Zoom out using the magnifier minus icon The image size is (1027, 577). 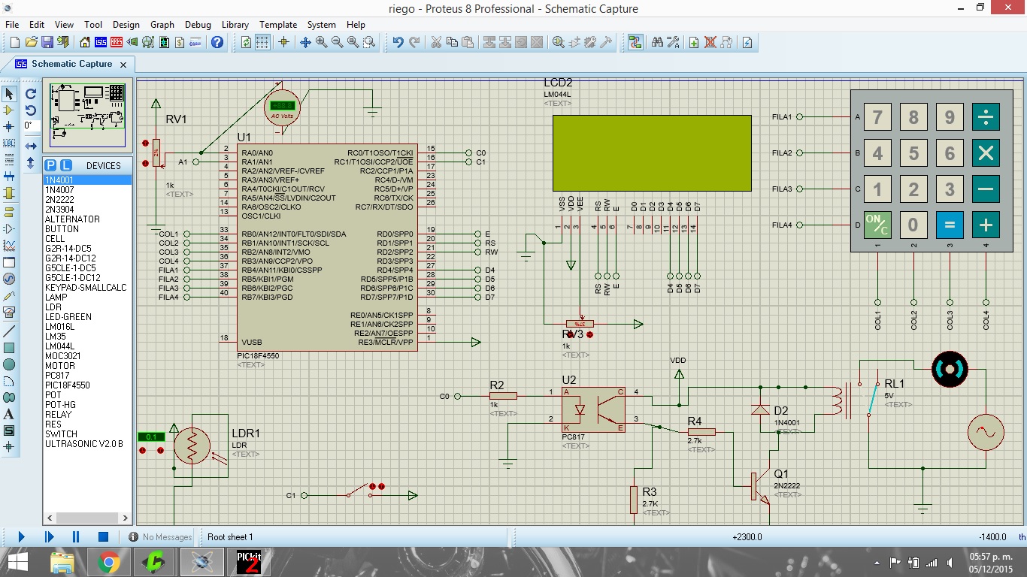click(337, 42)
